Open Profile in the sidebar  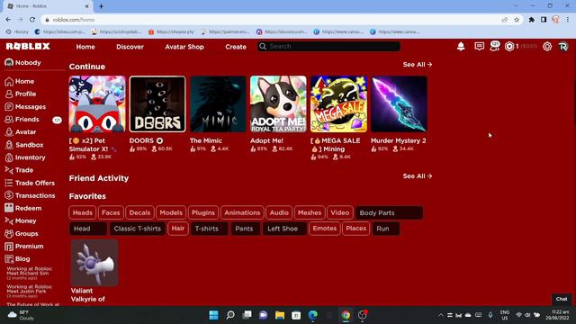[25, 94]
